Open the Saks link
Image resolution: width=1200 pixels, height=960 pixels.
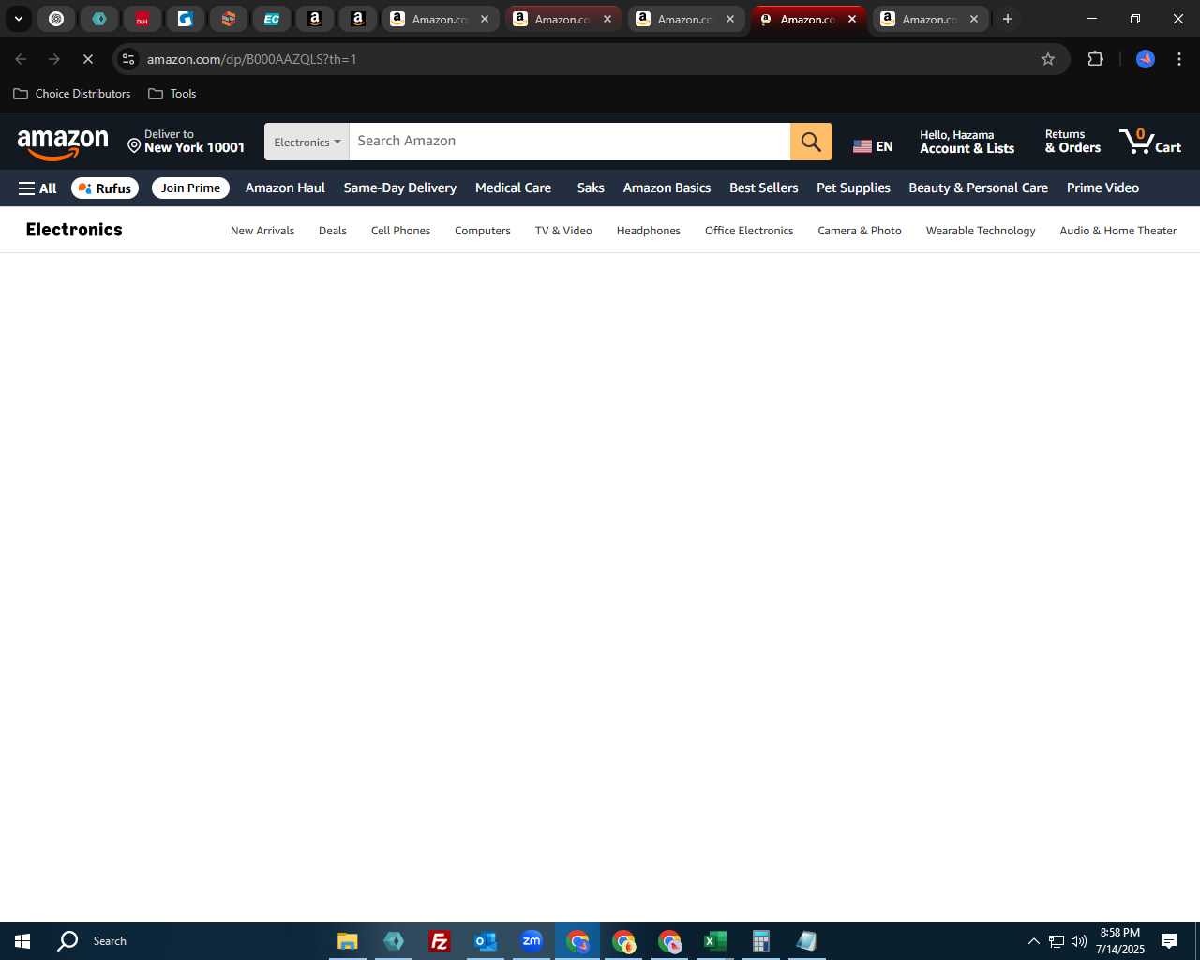(591, 188)
